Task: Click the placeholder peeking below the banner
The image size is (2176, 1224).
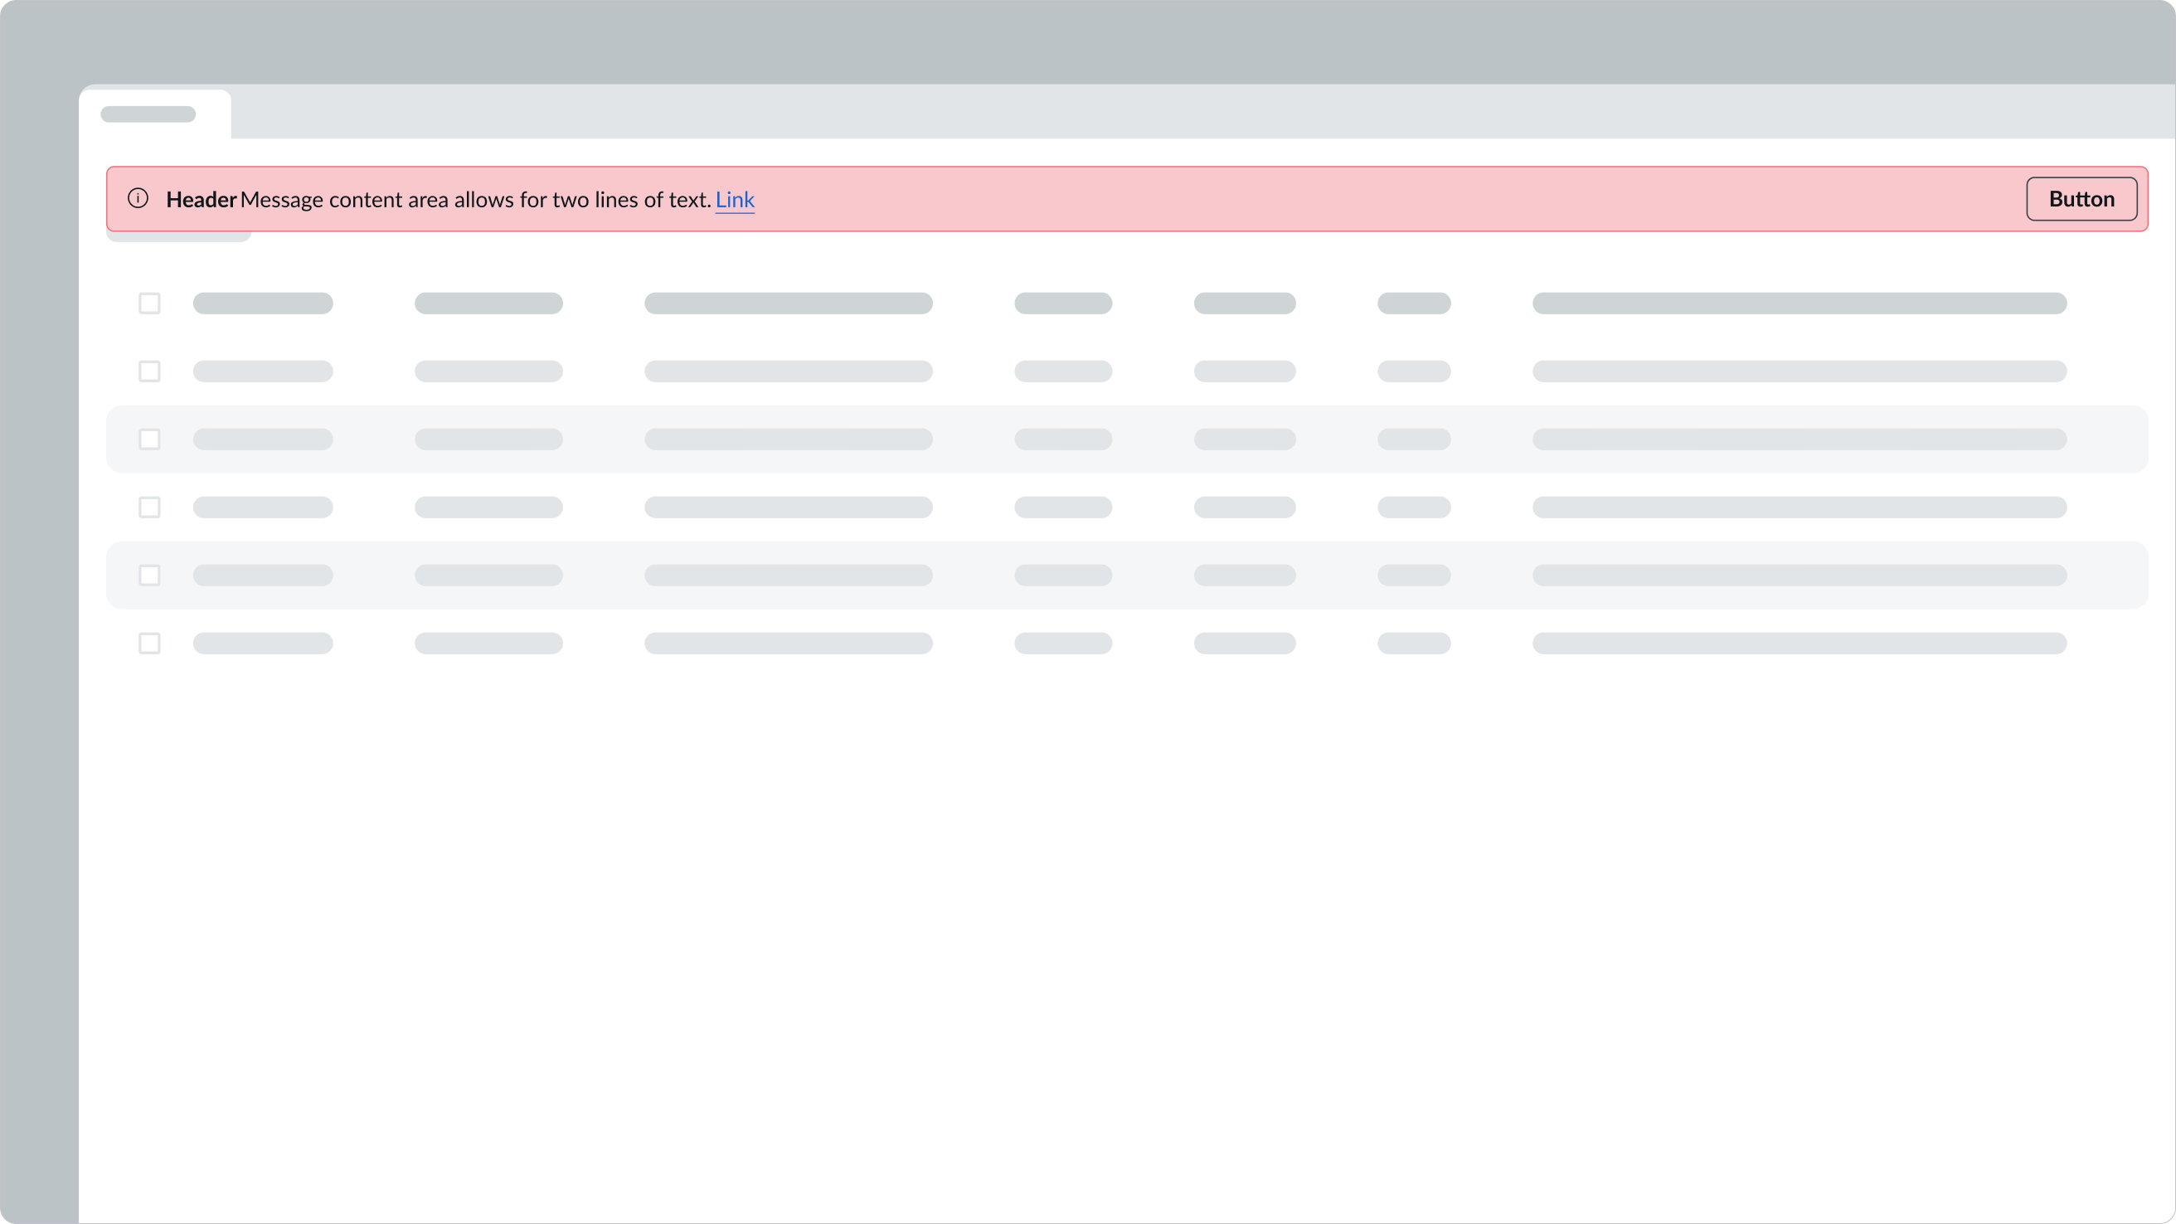Action: point(178,237)
